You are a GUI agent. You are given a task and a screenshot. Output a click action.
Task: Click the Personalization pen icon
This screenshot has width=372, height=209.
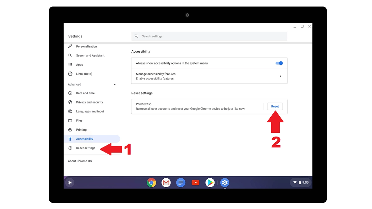70,46
